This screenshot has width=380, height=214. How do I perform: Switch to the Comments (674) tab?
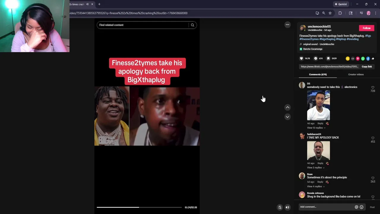tap(318, 75)
